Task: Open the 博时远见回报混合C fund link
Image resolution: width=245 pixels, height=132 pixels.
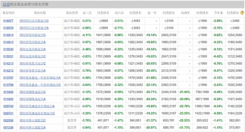Action: [33, 56]
